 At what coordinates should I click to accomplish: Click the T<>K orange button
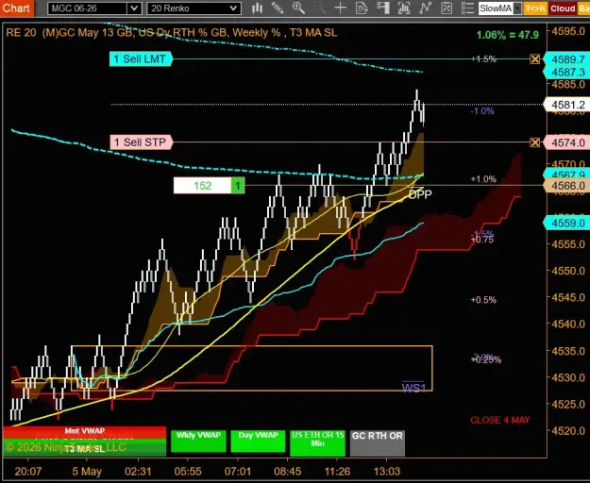535,8
